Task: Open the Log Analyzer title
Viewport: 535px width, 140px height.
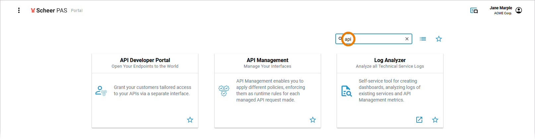Action: [x=390, y=60]
